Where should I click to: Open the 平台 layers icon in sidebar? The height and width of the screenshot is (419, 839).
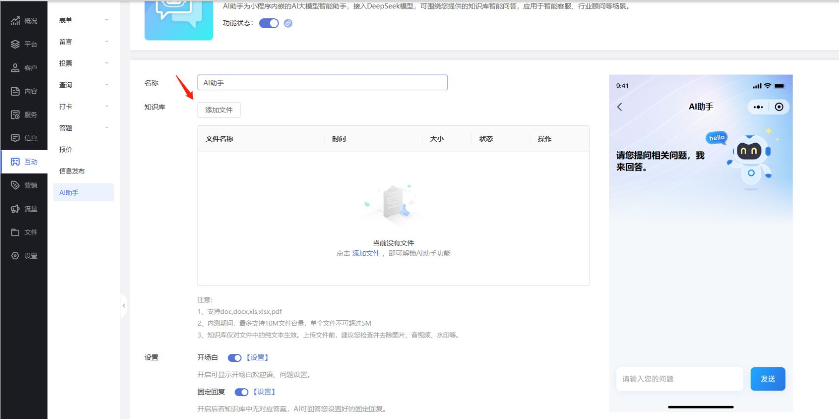tap(15, 44)
